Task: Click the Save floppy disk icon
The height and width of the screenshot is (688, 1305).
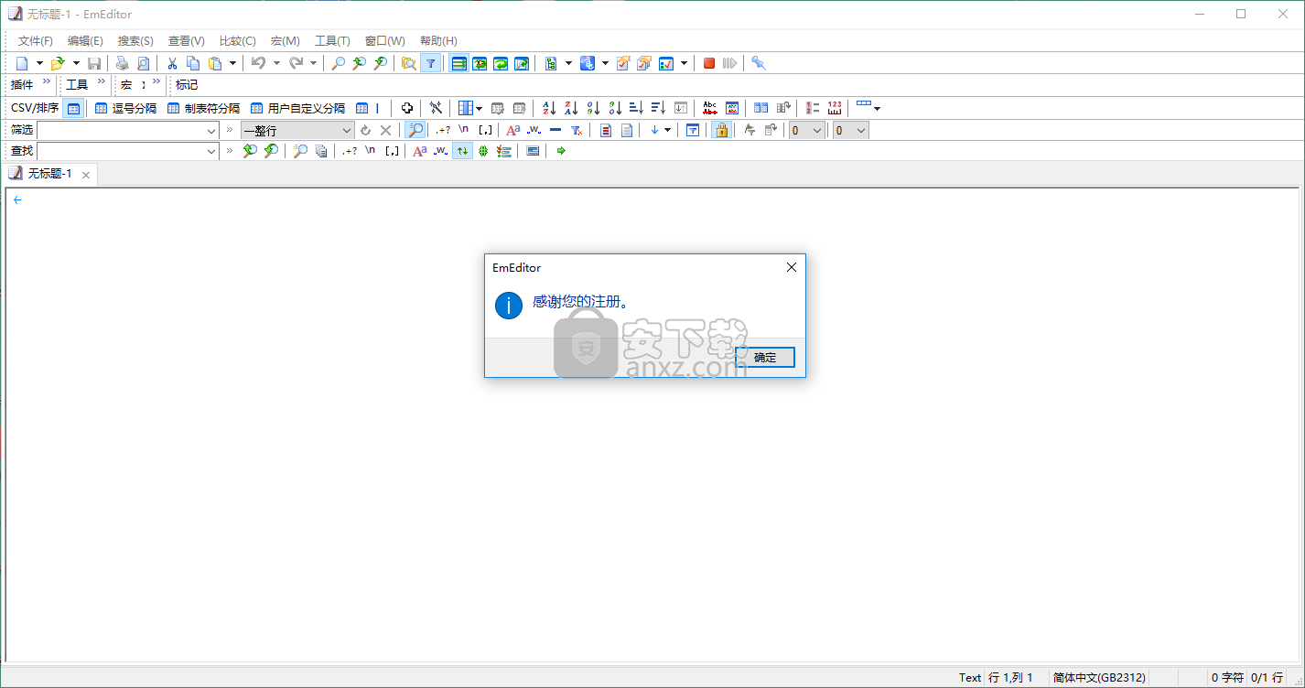Action: [94, 63]
